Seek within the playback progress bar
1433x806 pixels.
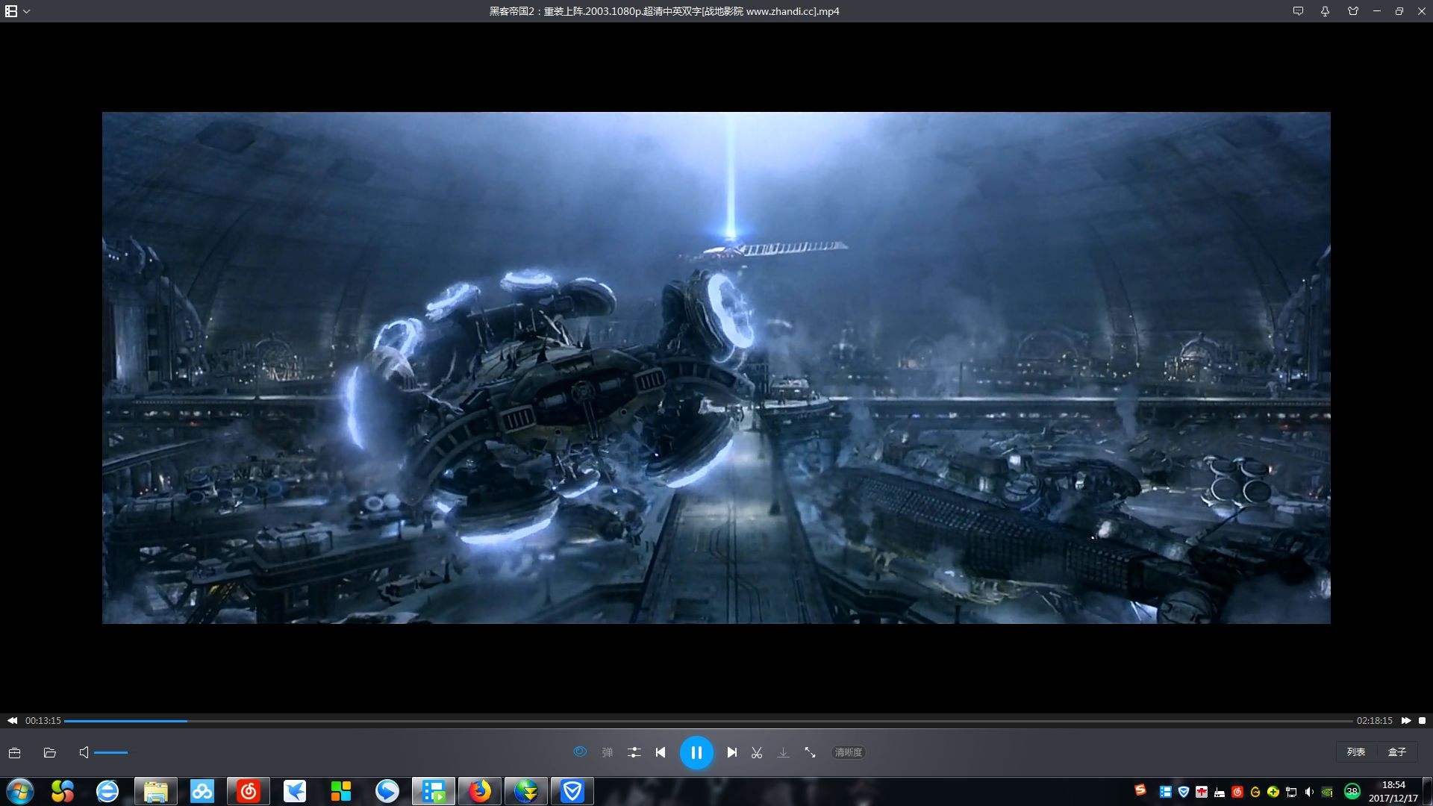coord(708,721)
